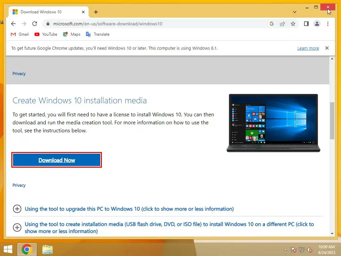Image resolution: width=341 pixels, height=256 pixels.
Task: Click the Chrome taskbar icon
Action: point(27,249)
